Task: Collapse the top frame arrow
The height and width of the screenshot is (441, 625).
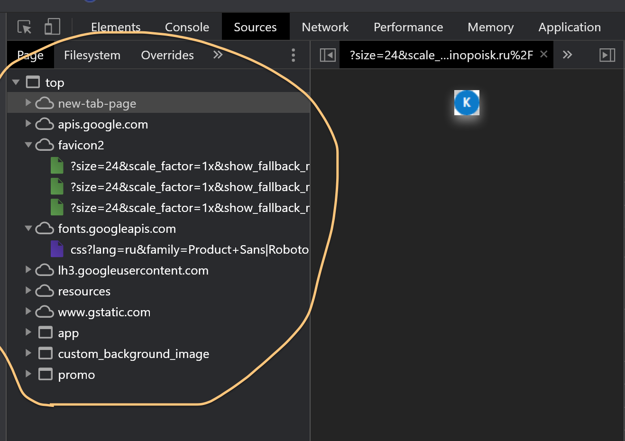Action: 16,82
